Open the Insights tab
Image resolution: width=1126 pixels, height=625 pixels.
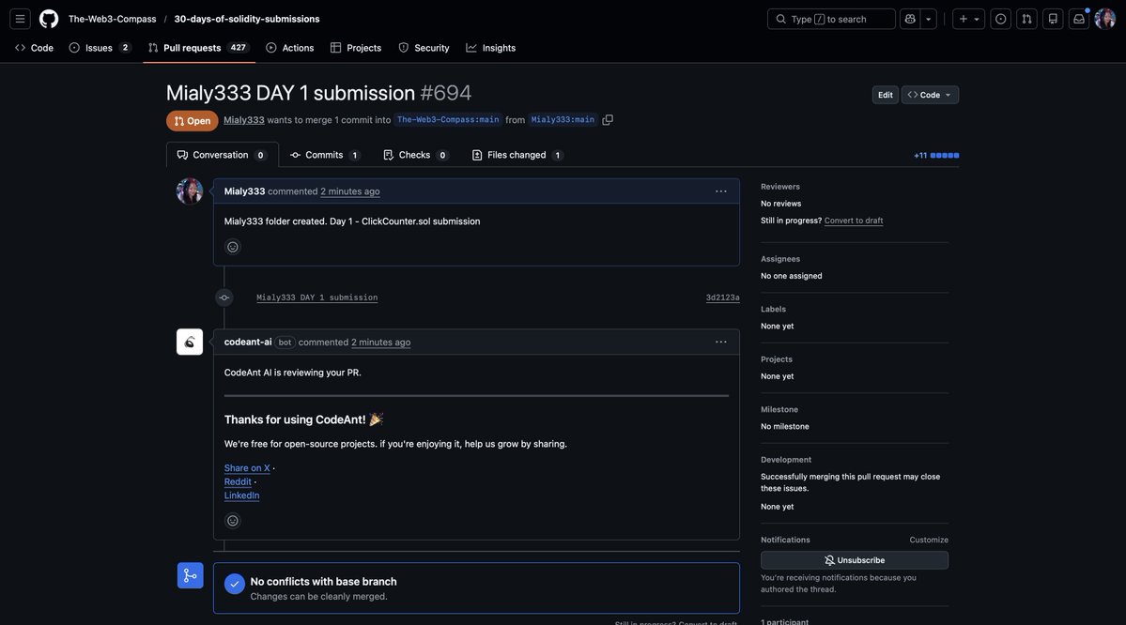[x=490, y=48]
